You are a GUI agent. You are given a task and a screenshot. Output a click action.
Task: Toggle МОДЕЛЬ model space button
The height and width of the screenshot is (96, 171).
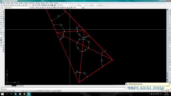pos(59,91)
